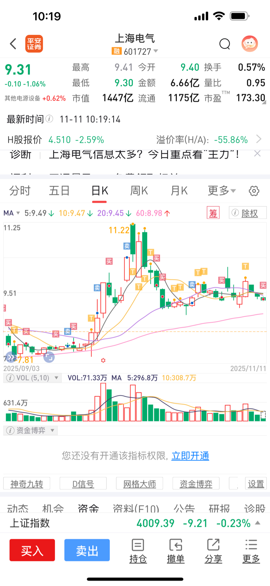This screenshot has width=270, height=586.
Task: Tap the back arrow icon
Action: point(13,44)
